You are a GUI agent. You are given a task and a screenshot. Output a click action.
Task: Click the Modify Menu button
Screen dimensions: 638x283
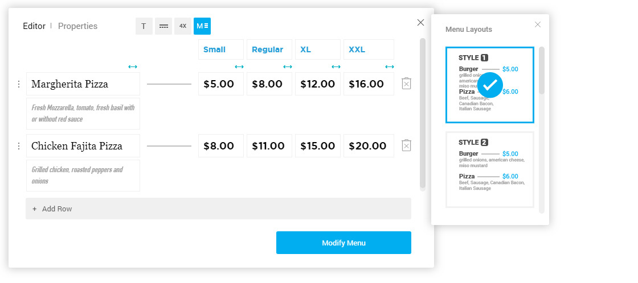coord(344,243)
